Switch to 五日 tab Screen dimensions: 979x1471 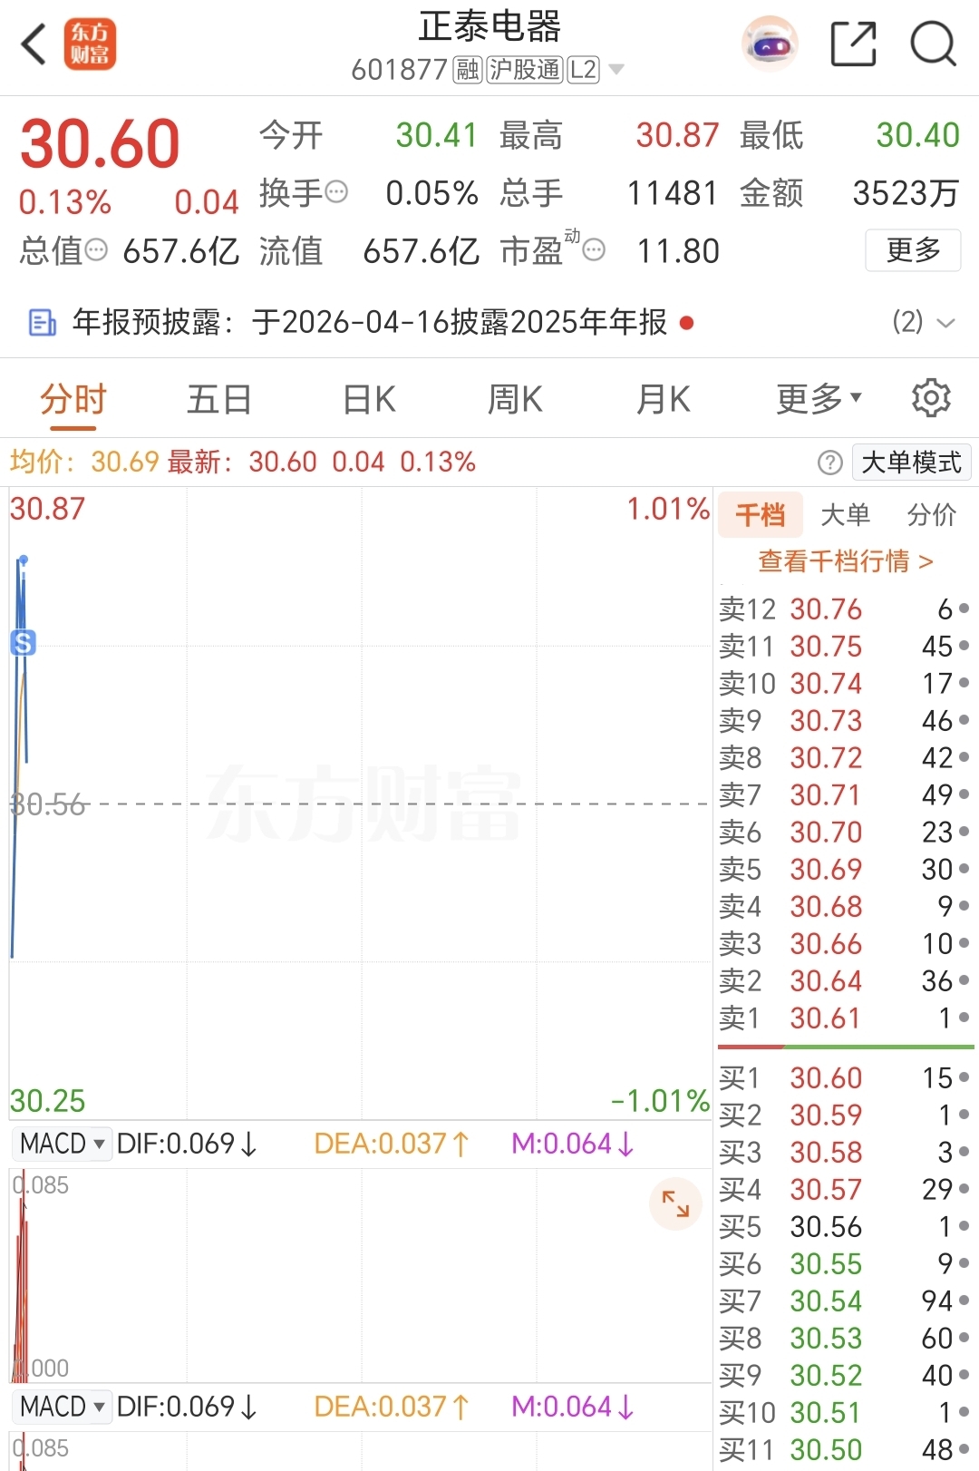click(x=219, y=399)
